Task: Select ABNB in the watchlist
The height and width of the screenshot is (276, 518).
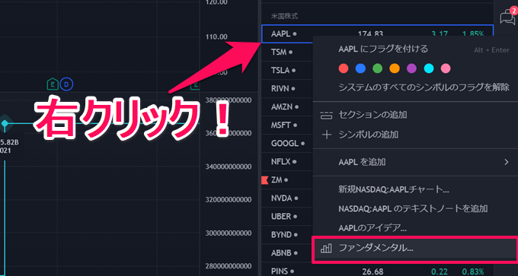Action: tap(281, 253)
